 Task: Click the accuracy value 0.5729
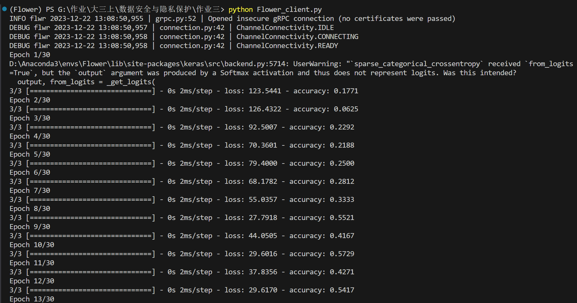[342, 254]
